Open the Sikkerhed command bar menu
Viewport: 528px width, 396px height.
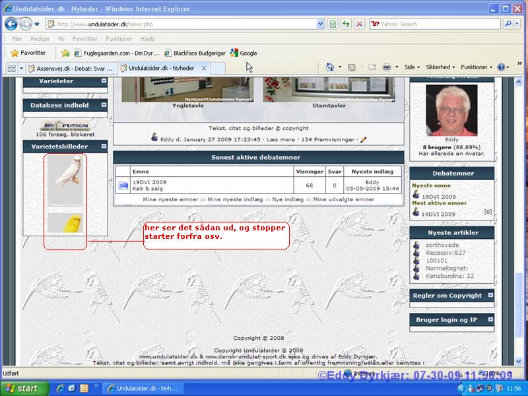(440, 67)
